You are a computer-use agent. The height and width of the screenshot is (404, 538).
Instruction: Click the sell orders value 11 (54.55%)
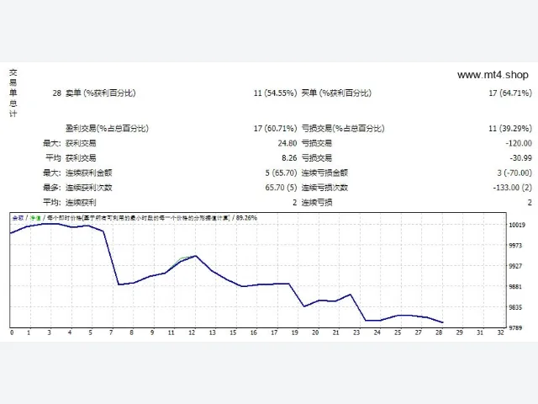tap(275, 93)
